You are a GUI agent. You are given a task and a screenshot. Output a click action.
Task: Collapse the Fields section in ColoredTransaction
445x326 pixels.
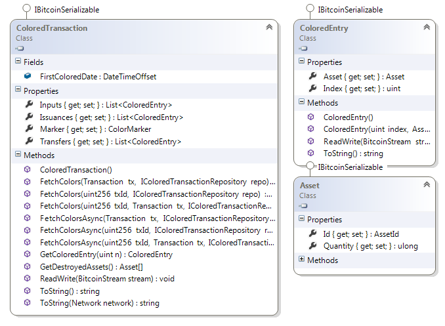tap(18, 62)
